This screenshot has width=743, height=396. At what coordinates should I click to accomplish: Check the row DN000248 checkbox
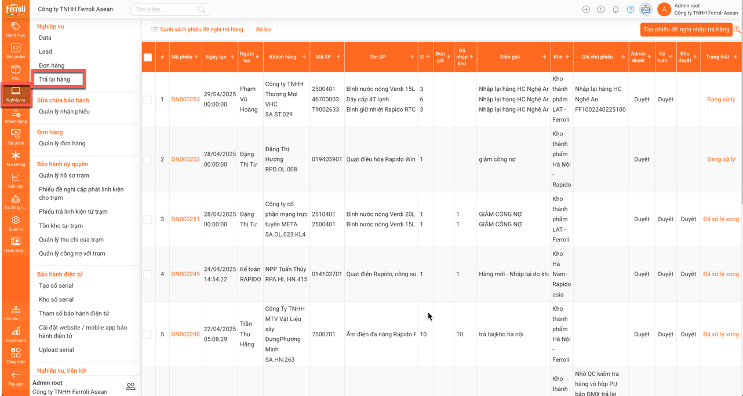coord(148,334)
